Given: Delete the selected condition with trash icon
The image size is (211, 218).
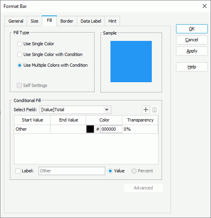Looking at the screenshot, I should coord(155,110).
